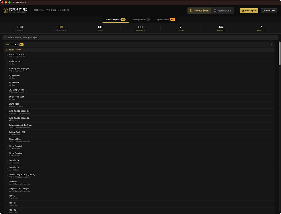
Task: Click the Favorites icon under Bold Text (3 Seconds)
Action: tap(10, 121)
